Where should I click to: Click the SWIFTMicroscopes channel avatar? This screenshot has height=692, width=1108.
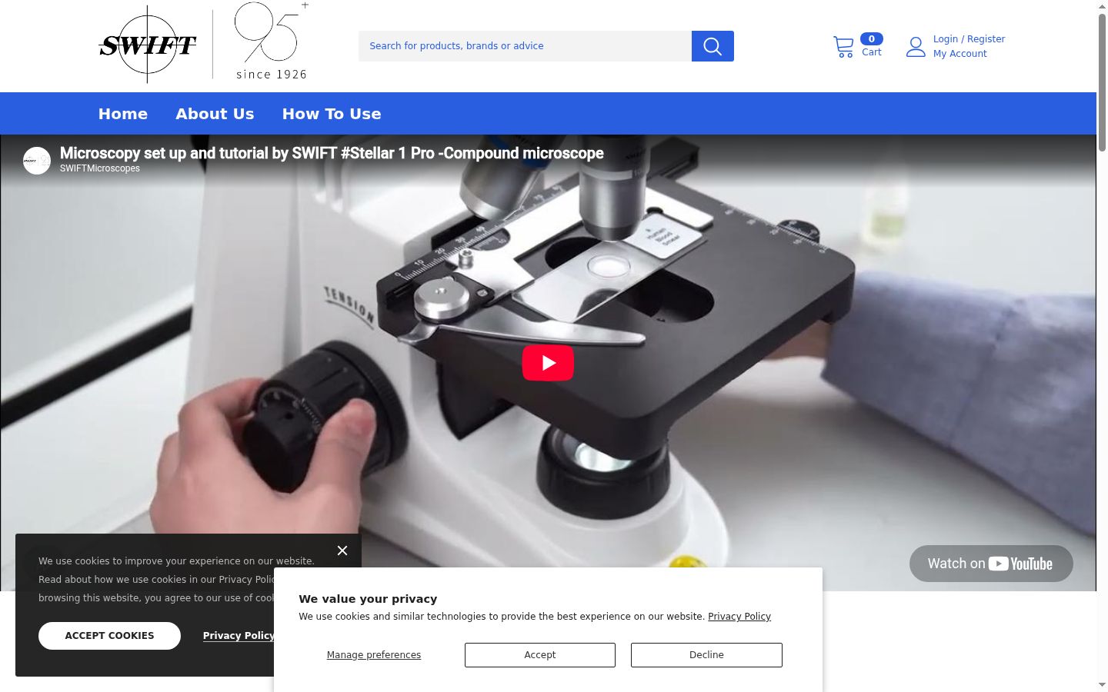37,161
